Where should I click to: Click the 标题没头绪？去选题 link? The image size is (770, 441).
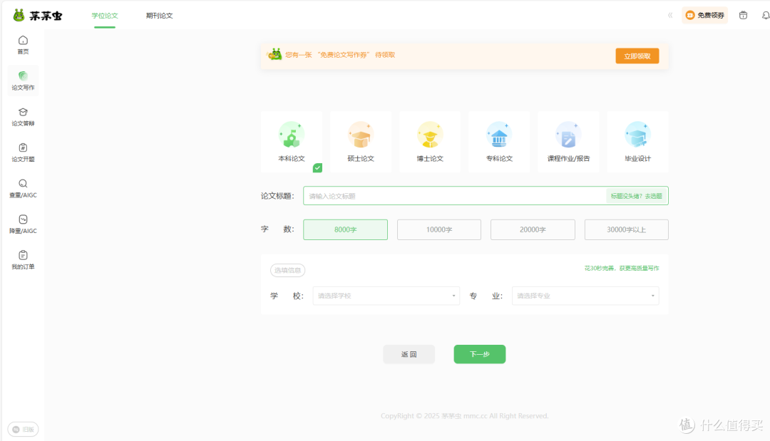click(637, 196)
